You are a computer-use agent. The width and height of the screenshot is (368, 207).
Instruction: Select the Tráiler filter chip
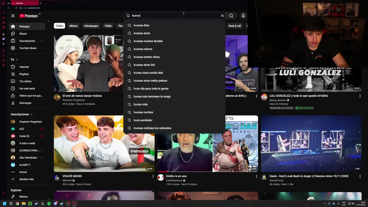pyautogui.click(x=108, y=26)
